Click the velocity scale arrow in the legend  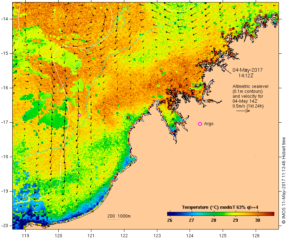coord(243,111)
